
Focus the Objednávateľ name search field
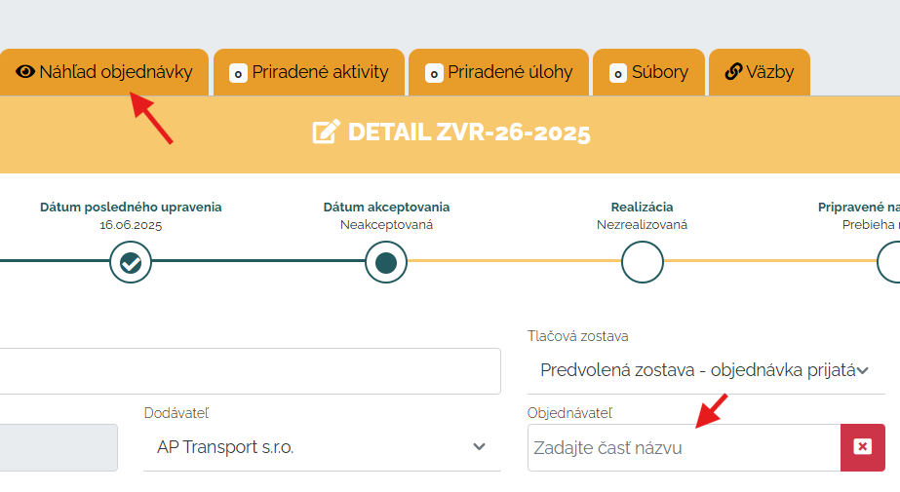point(685,447)
